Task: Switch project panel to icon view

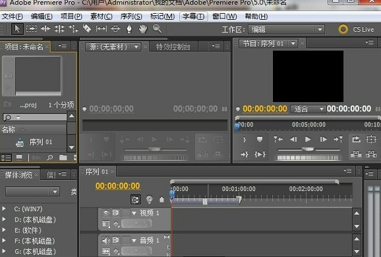Action: pyautogui.click(x=19, y=158)
